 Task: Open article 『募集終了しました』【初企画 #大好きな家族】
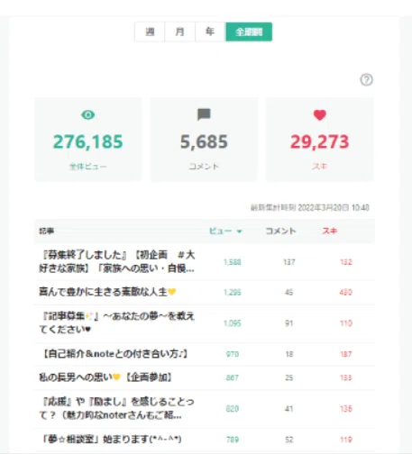point(117,261)
